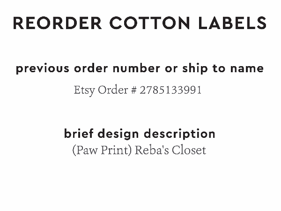Click the word "previous" in the first label
281x211 pixels.
pos(43,68)
